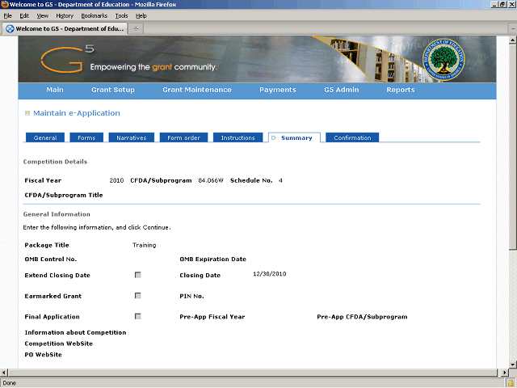This screenshot has width=517, height=388.
Task: Click the Schedule No. label
Action: click(251, 180)
